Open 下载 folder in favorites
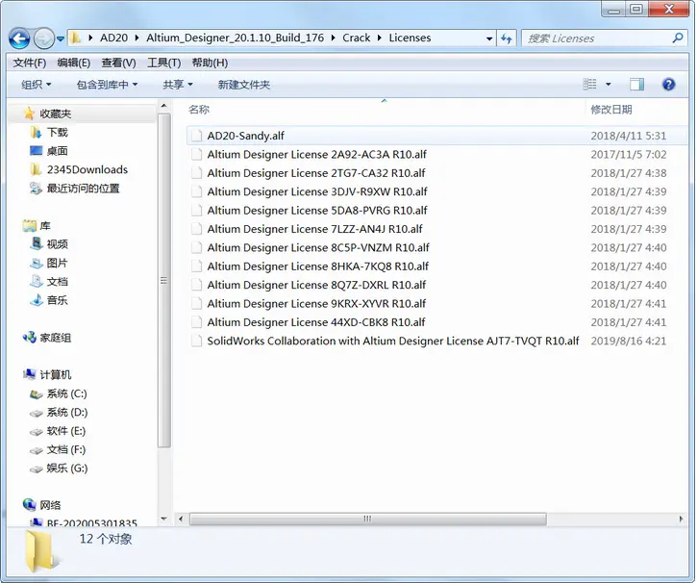The width and height of the screenshot is (697, 583). 57,133
